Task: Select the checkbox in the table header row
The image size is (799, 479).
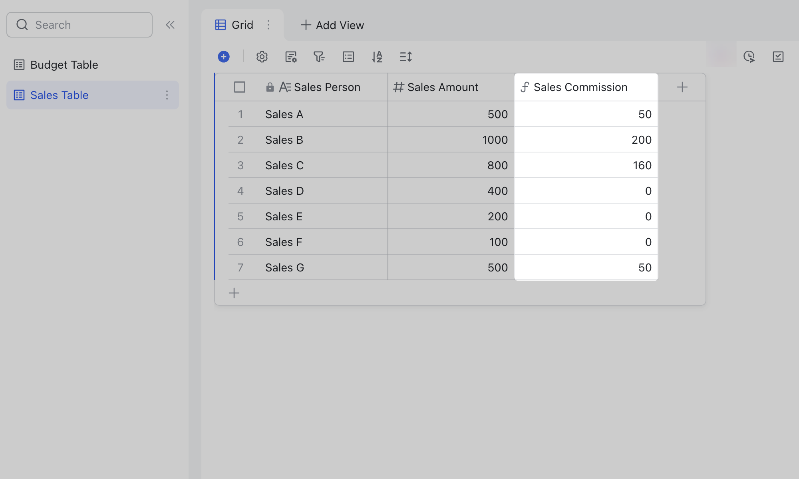Action: coord(239,87)
